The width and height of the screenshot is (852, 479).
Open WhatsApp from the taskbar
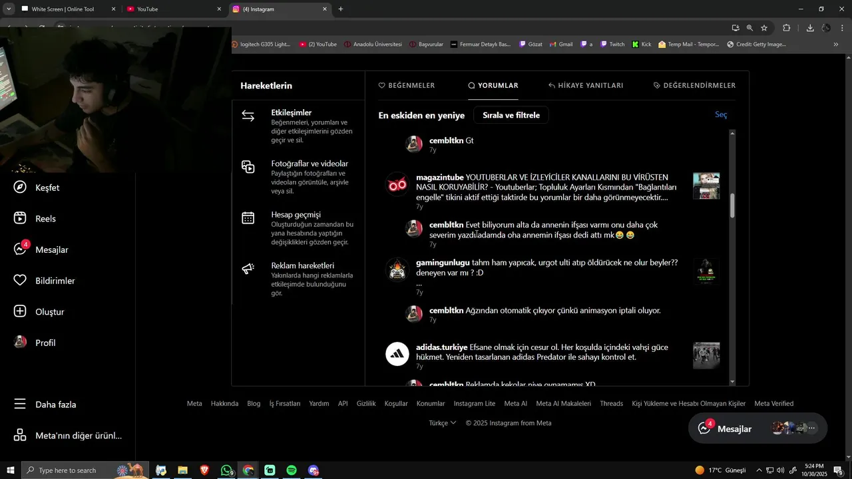tap(226, 470)
